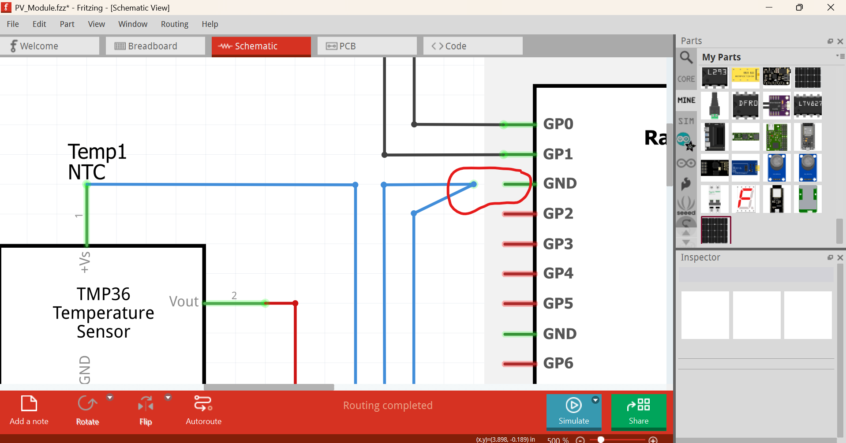Open the Arduino infinity-logo parts bin
846x443 pixels.
686,163
